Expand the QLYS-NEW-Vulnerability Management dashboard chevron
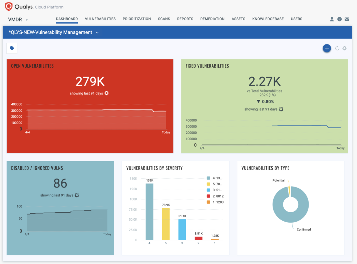Image resolution: width=357 pixels, height=264 pixels. point(97,33)
